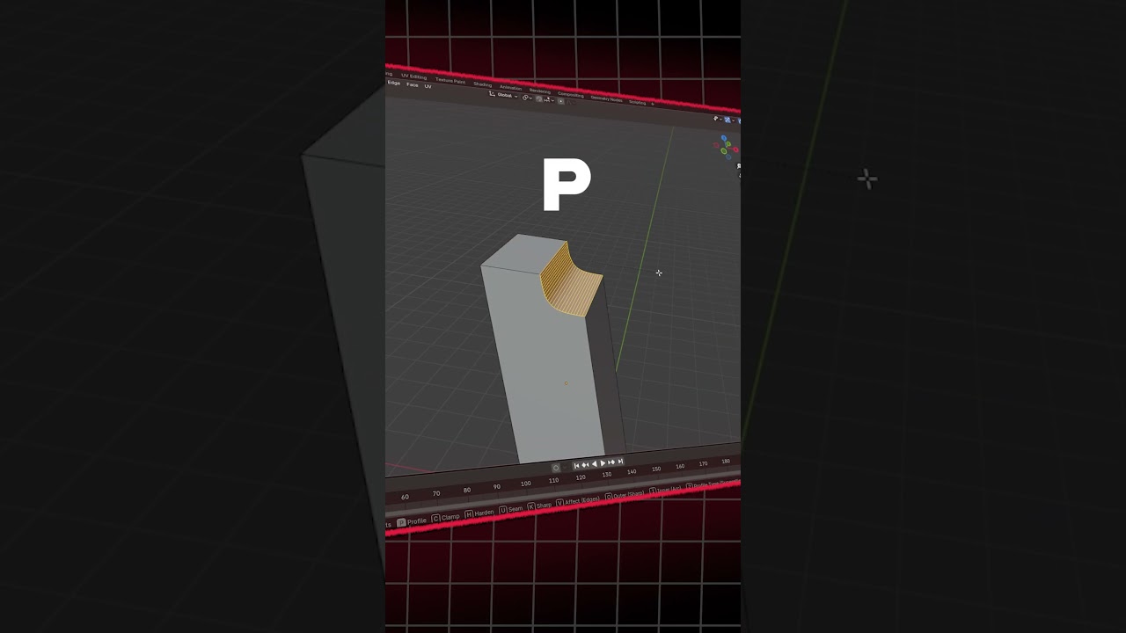Open the UV menu in viewport header
The width and height of the screenshot is (1126, 633).
point(428,86)
